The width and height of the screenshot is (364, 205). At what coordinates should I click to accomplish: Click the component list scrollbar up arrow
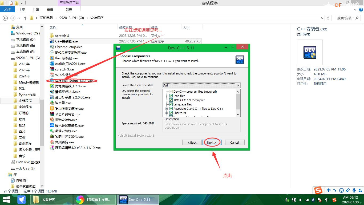238,92
